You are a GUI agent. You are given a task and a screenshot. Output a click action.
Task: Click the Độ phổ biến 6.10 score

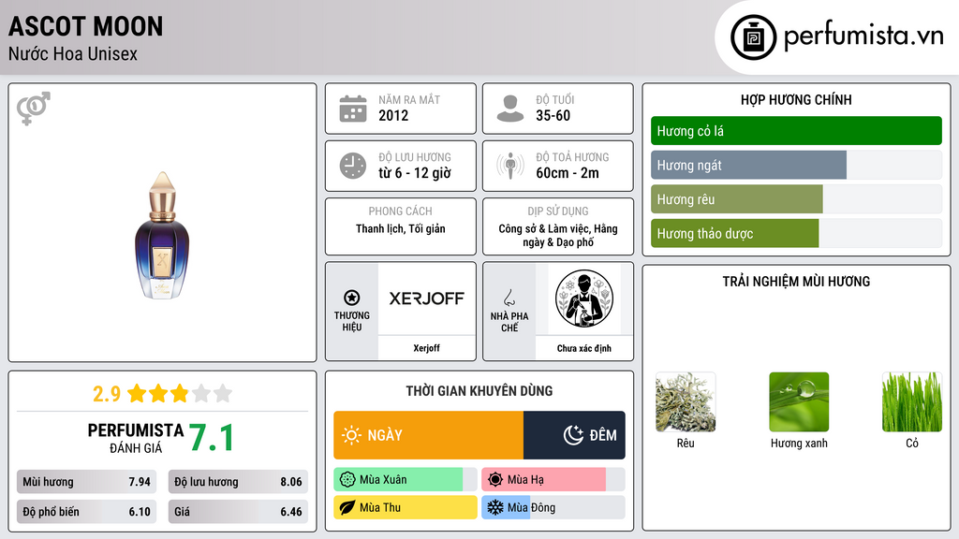(x=86, y=512)
